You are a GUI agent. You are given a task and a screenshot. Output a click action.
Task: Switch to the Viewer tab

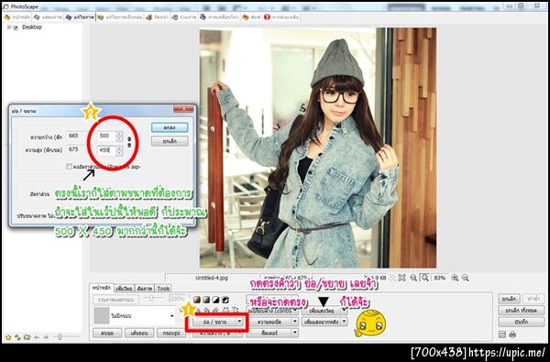click(x=48, y=17)
